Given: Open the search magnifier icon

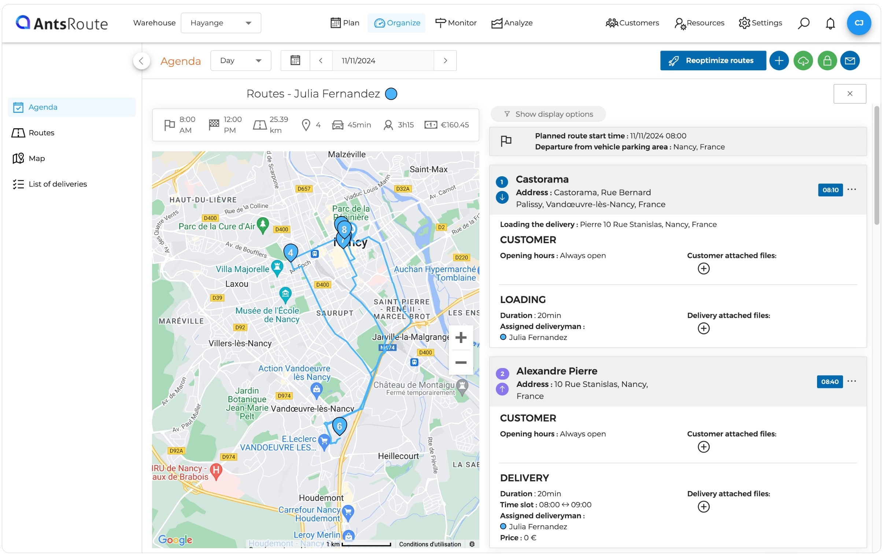Looking at the screenshot, I should (803, 23).
